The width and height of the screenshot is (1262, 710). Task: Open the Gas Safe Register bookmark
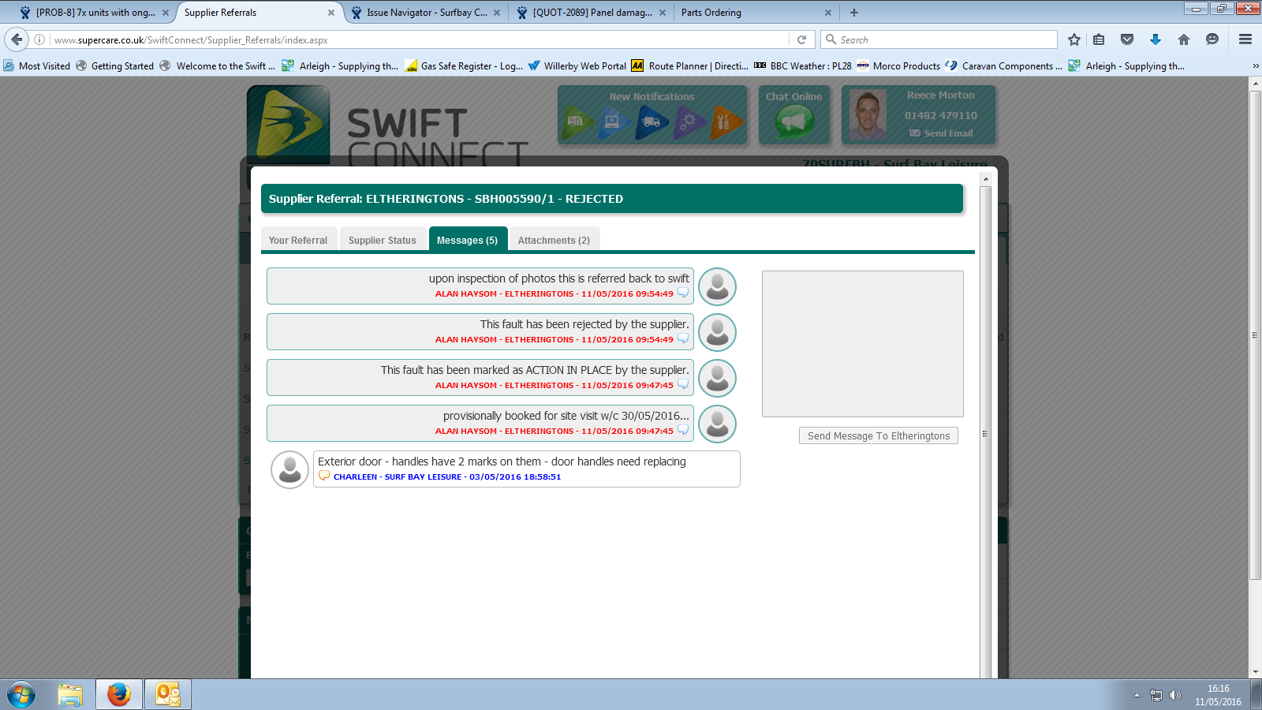point(464,66)
